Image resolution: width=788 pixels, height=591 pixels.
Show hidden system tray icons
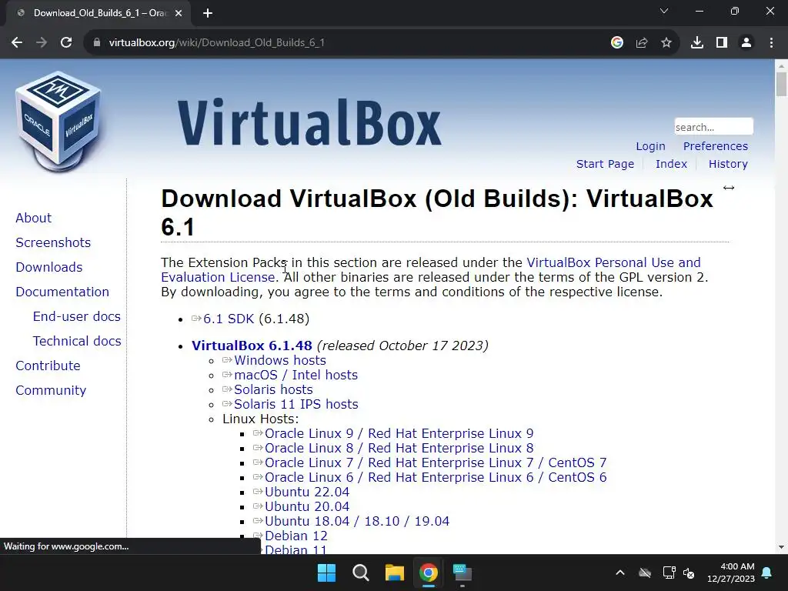pyautogui.click(x=620, y=573)
